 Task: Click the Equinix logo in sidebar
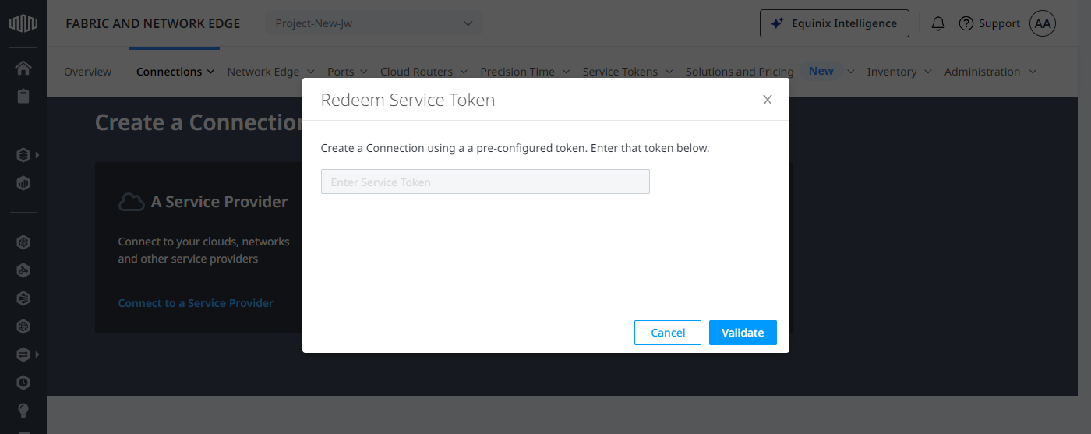[23, 23]
